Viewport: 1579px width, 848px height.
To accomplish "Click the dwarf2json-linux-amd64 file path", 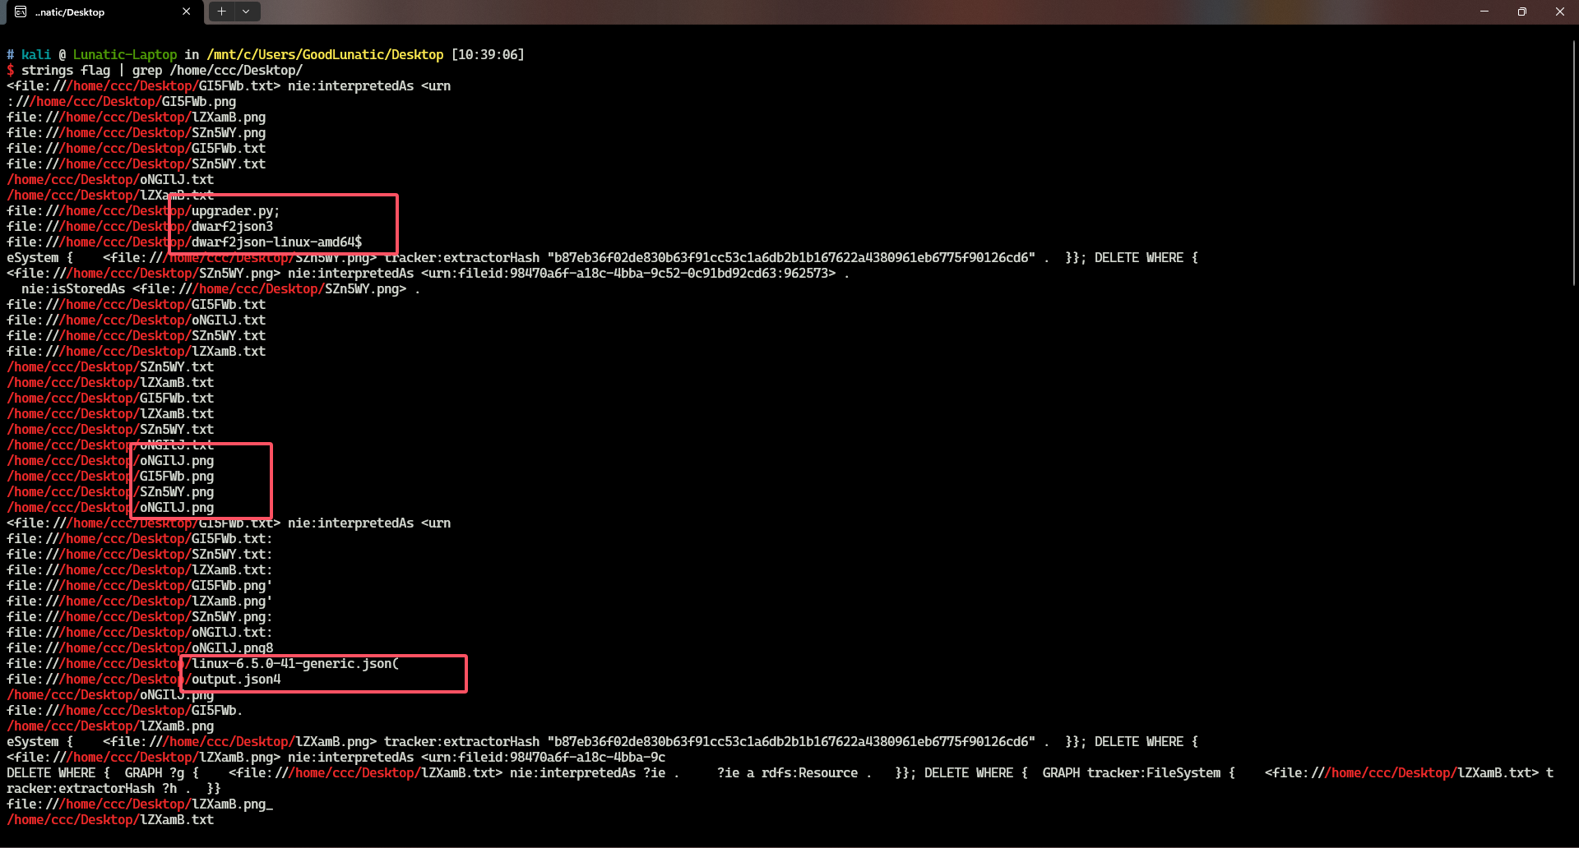I will [276, 242].
